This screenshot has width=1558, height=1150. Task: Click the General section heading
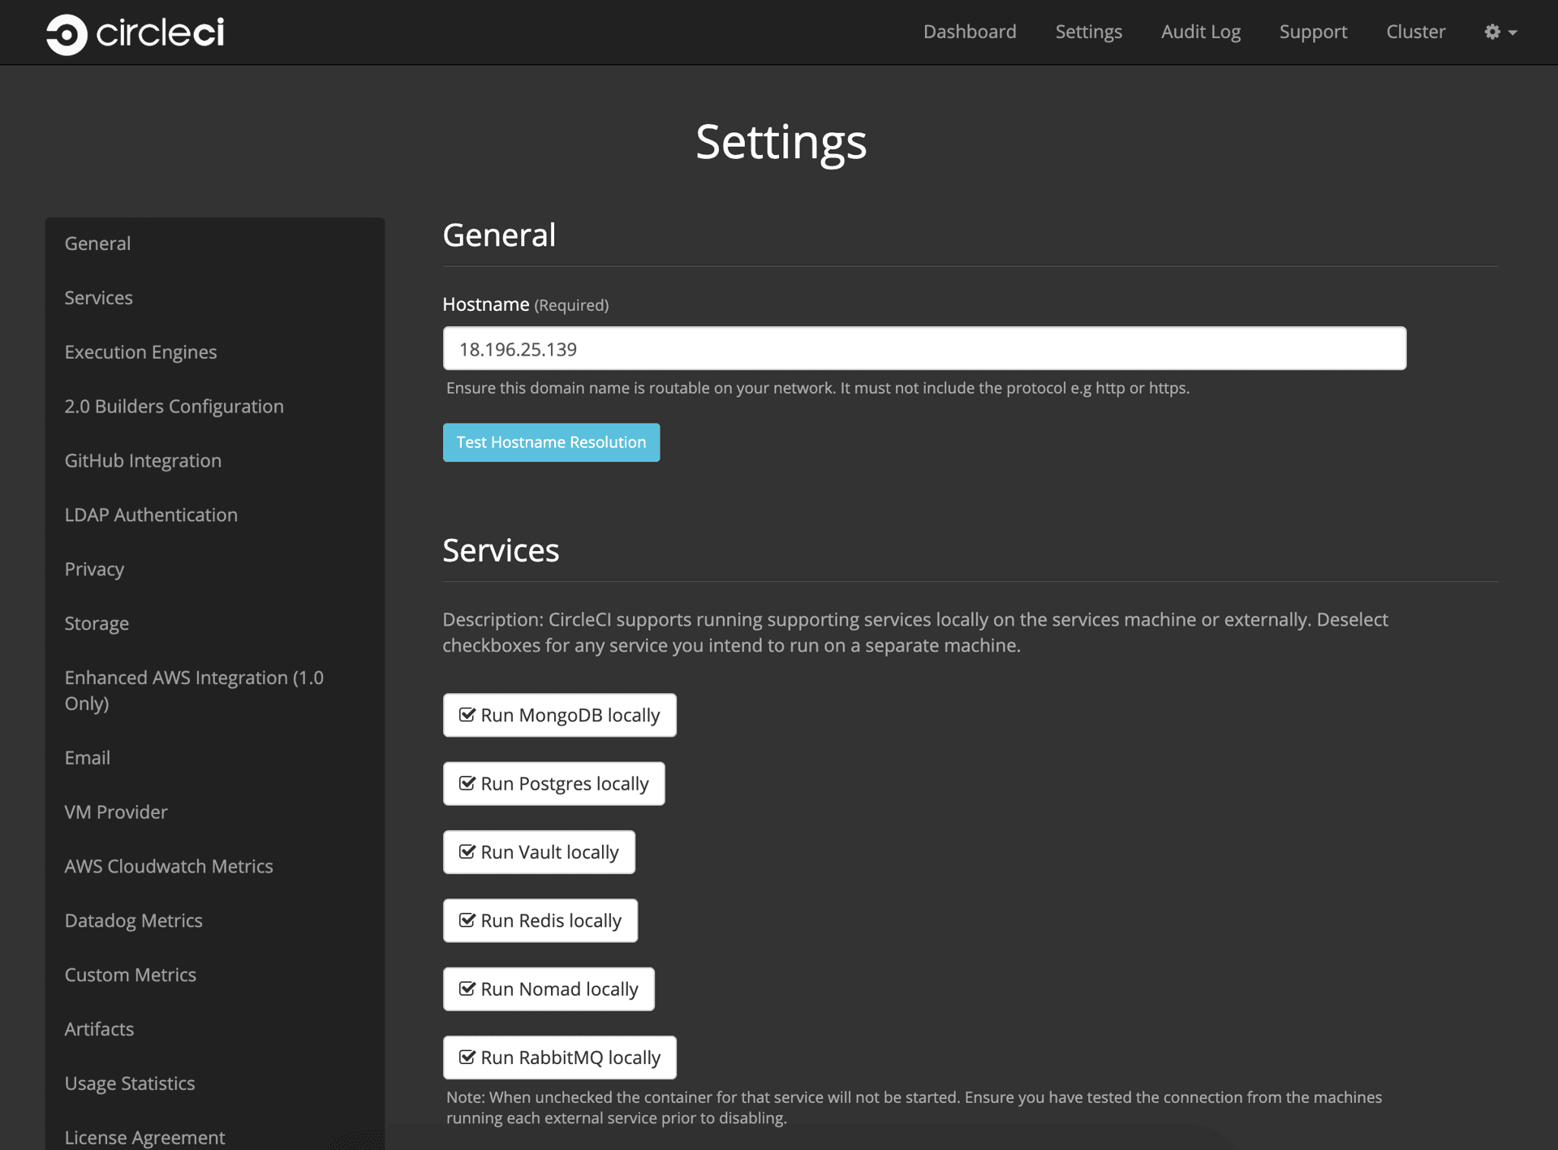point(499,235)
